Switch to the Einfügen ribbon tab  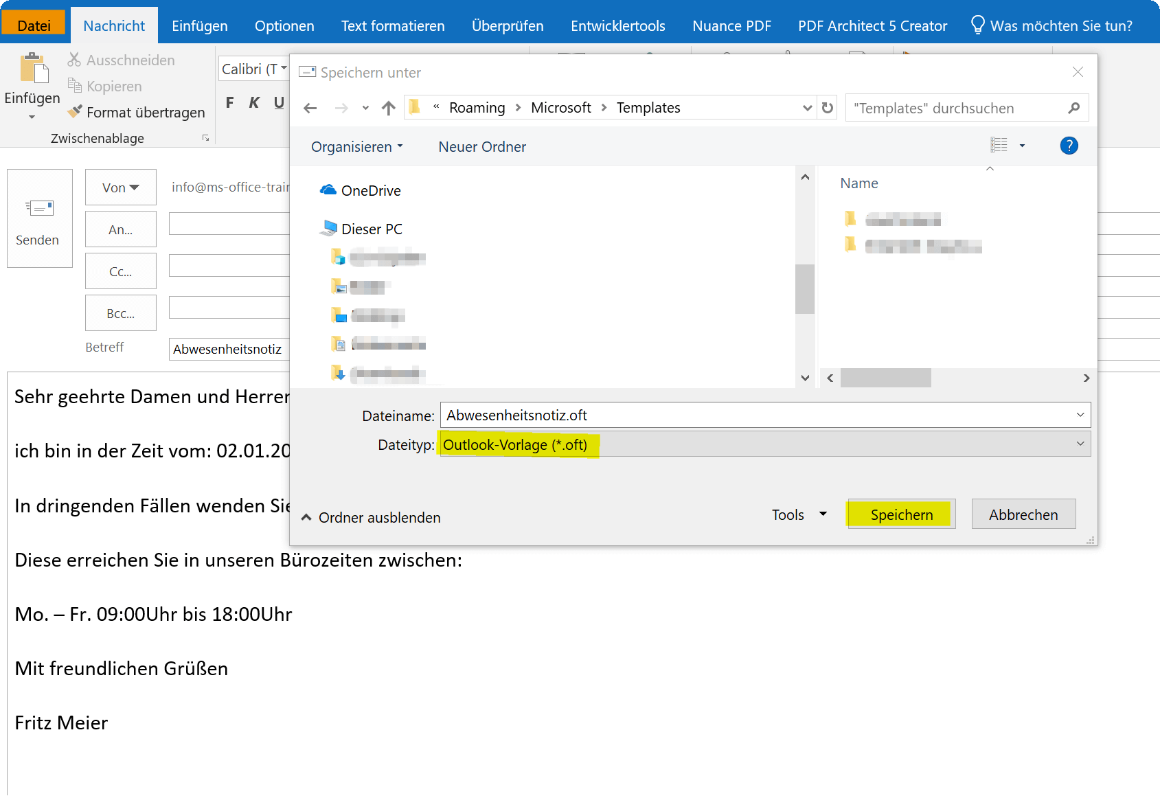pyautogui.click(x=199, y=26)
